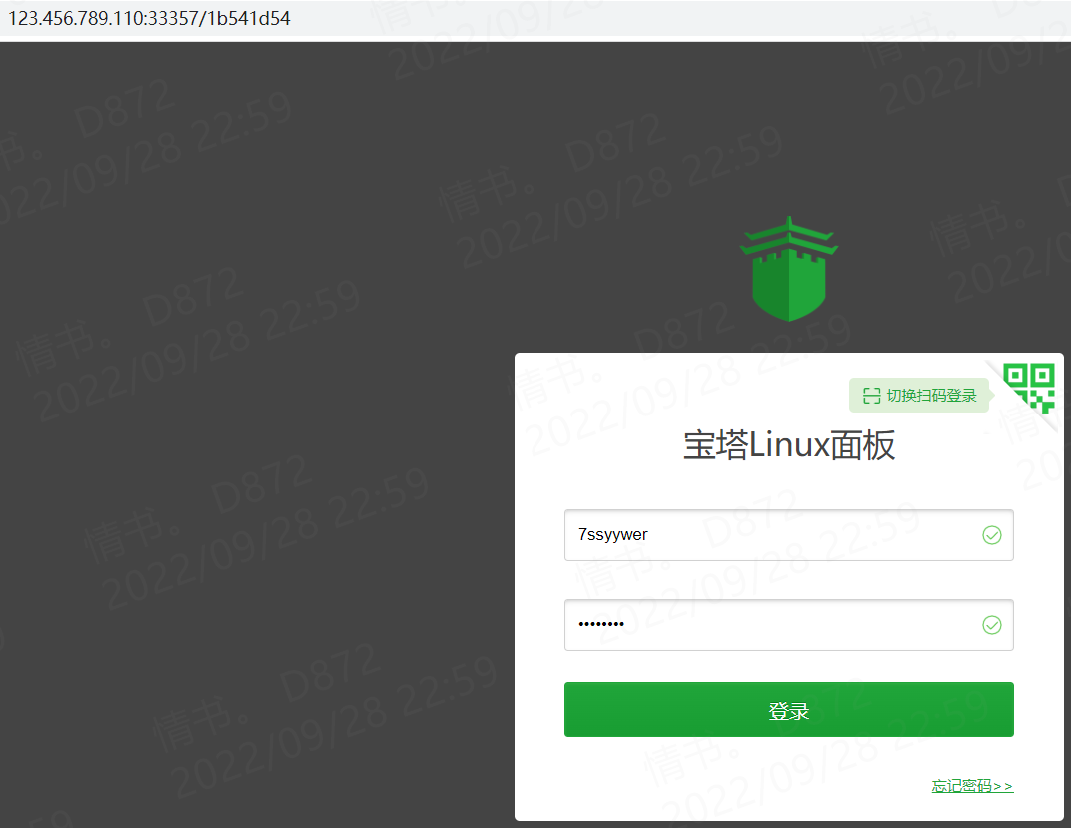
Task: Switch login mode via 切换扫码登录 label
Action: (x=932, y=396)
